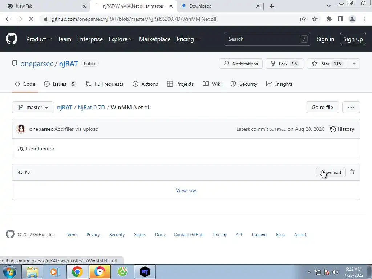Open the three-dots file options menu
This screenshot has width=372, height=279.
[x=351, y=107]
